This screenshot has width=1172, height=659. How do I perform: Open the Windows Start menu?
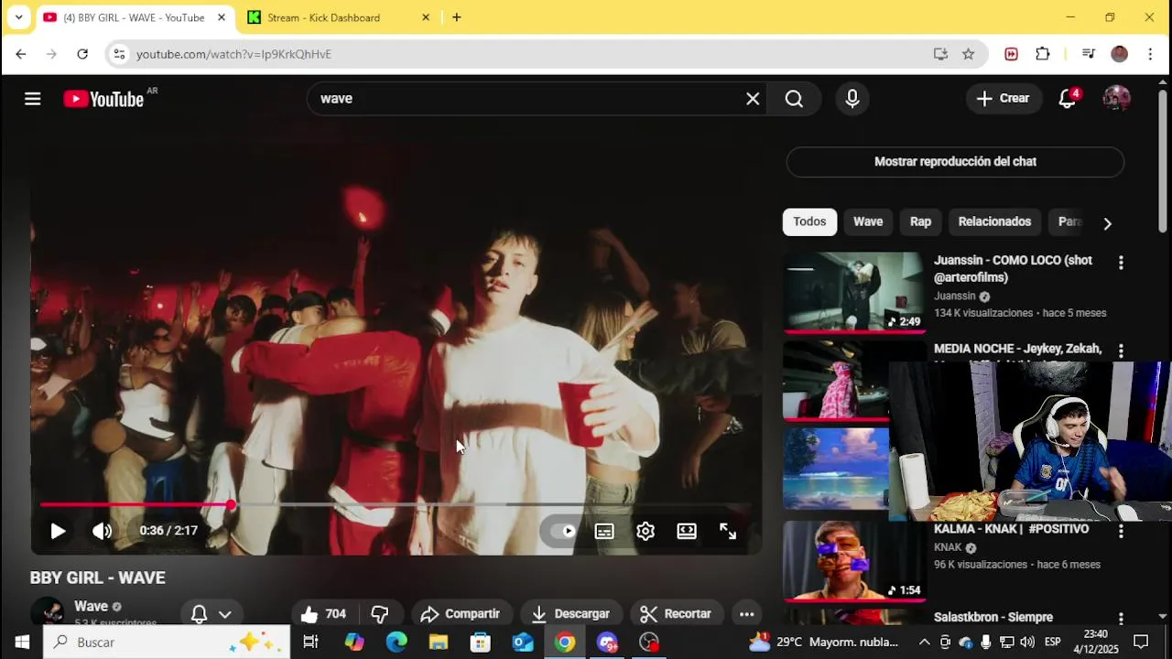click(x=22, y=643)
